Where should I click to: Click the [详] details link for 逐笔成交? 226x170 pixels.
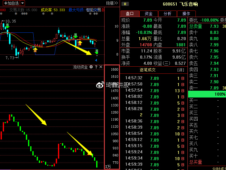(181, 70)
